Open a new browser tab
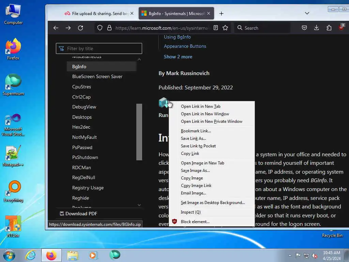Viewport: 349px width, 262px height. coord(221,14)
